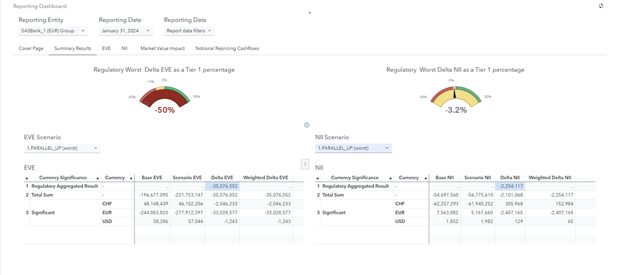Sort EVE table by Currency Significance column
Screen dimensions: 617x275
click(98, 178)
